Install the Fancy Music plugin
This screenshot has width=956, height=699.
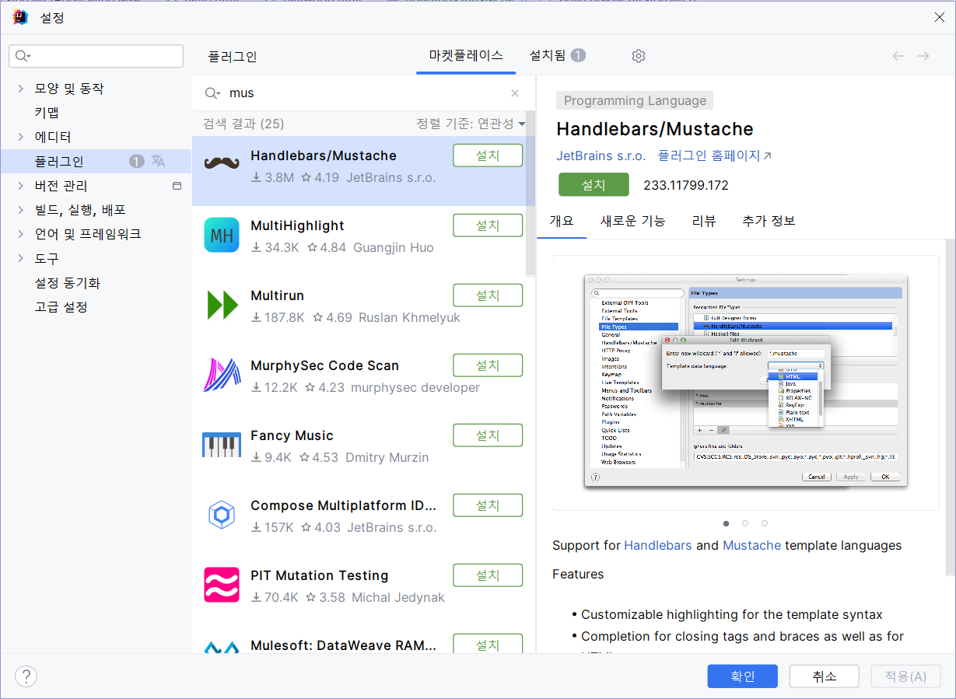[x=488, y=435]
